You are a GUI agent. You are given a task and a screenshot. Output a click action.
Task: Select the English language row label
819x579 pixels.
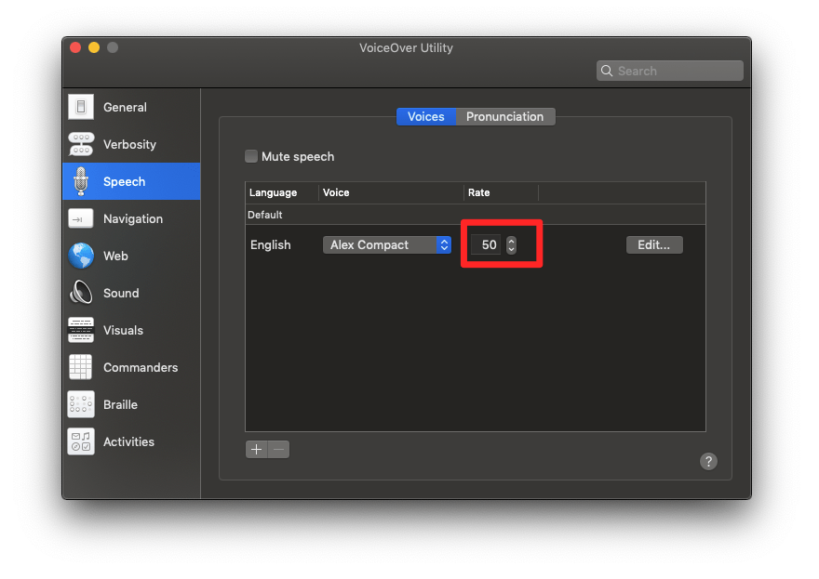click(x=271, y=244)
